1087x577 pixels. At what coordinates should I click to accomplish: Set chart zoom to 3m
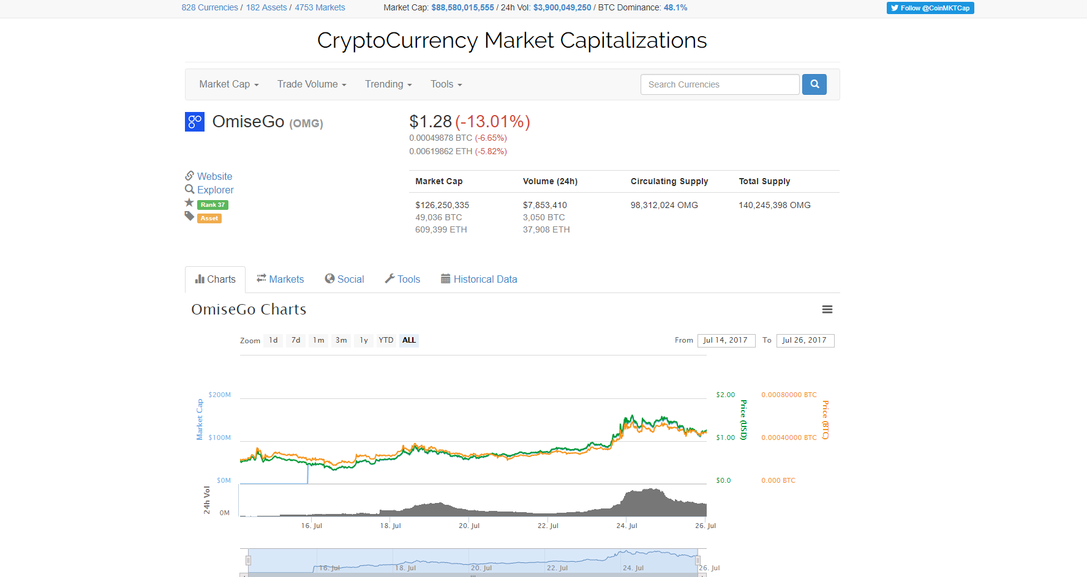coord(341,340)
